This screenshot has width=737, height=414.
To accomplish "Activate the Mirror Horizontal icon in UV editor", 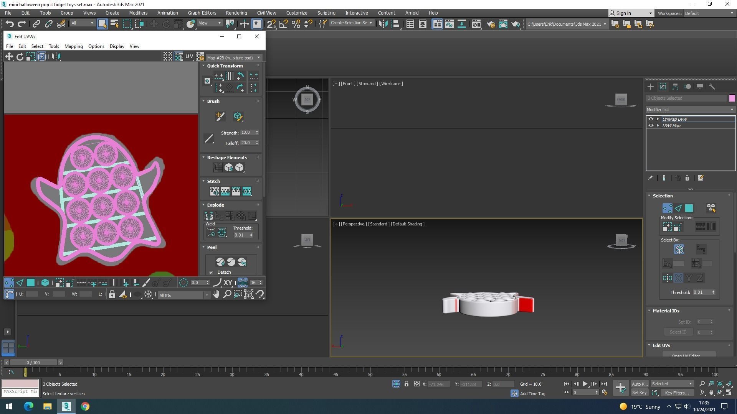I will [x=56, y=57].
